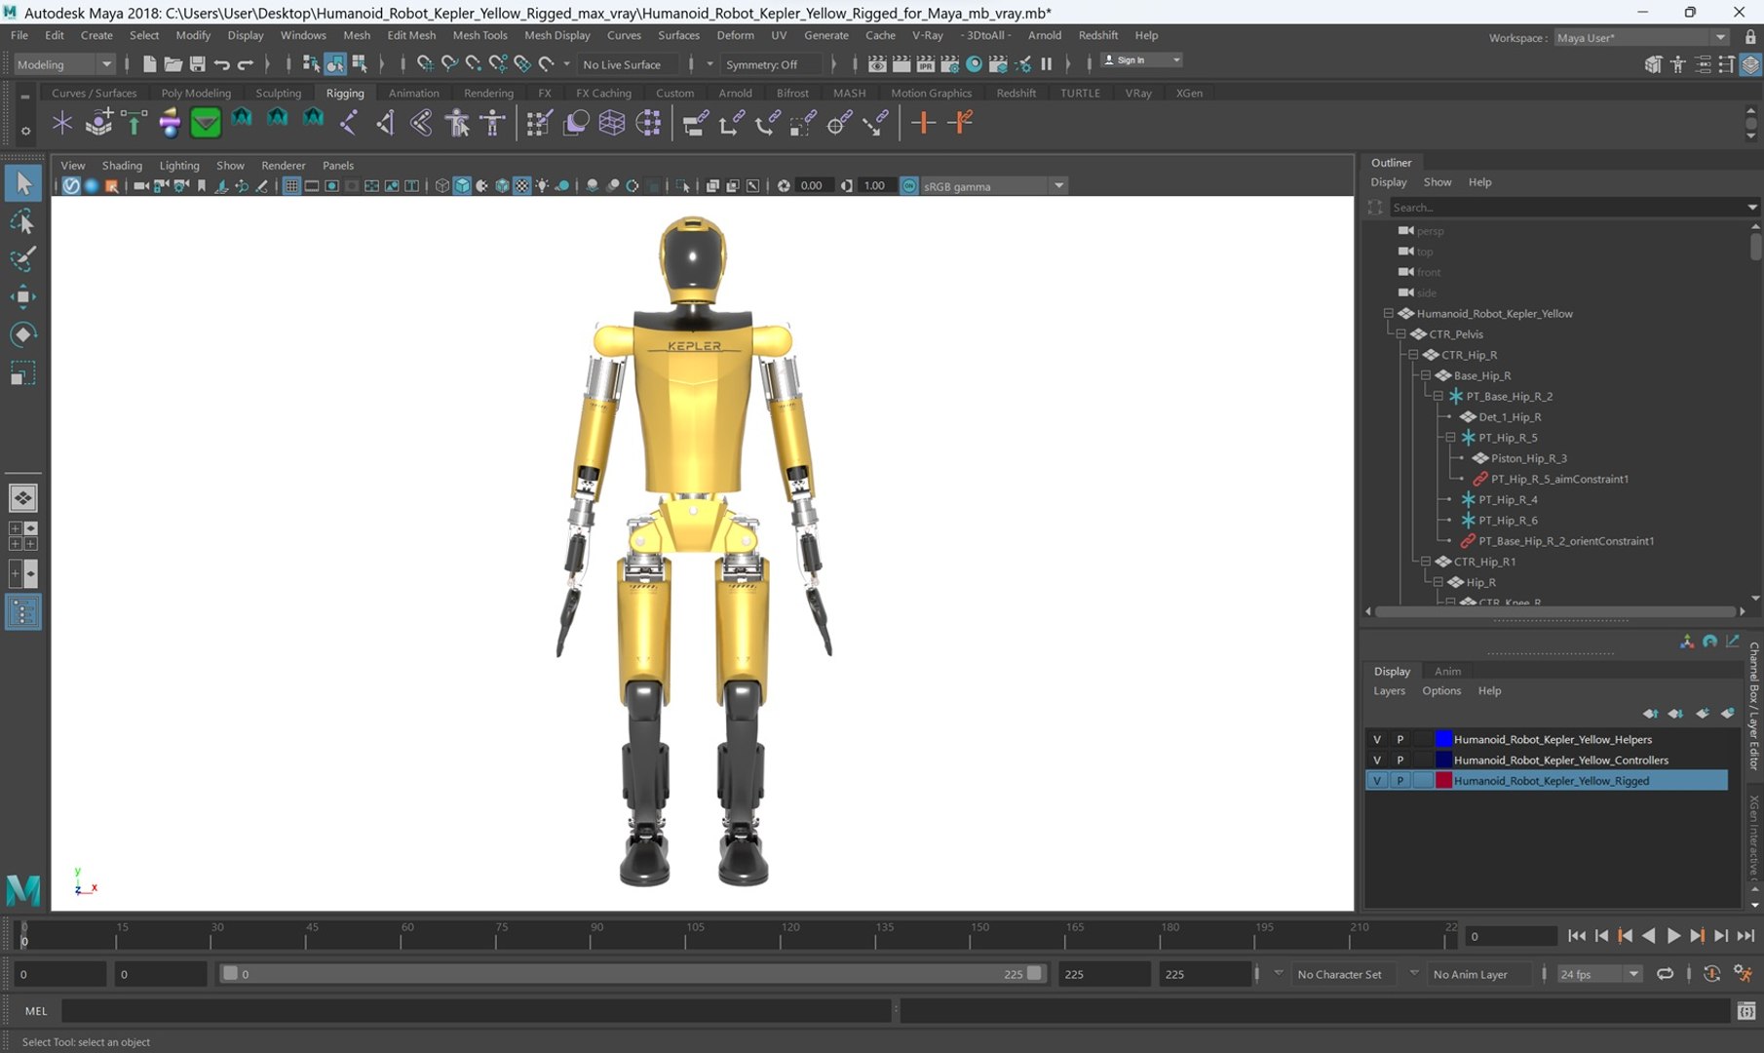Toggle visibility V of Controllers layer
Image resolution: width=1764 pixels, height=1053 pixels.
point(1377,760)
